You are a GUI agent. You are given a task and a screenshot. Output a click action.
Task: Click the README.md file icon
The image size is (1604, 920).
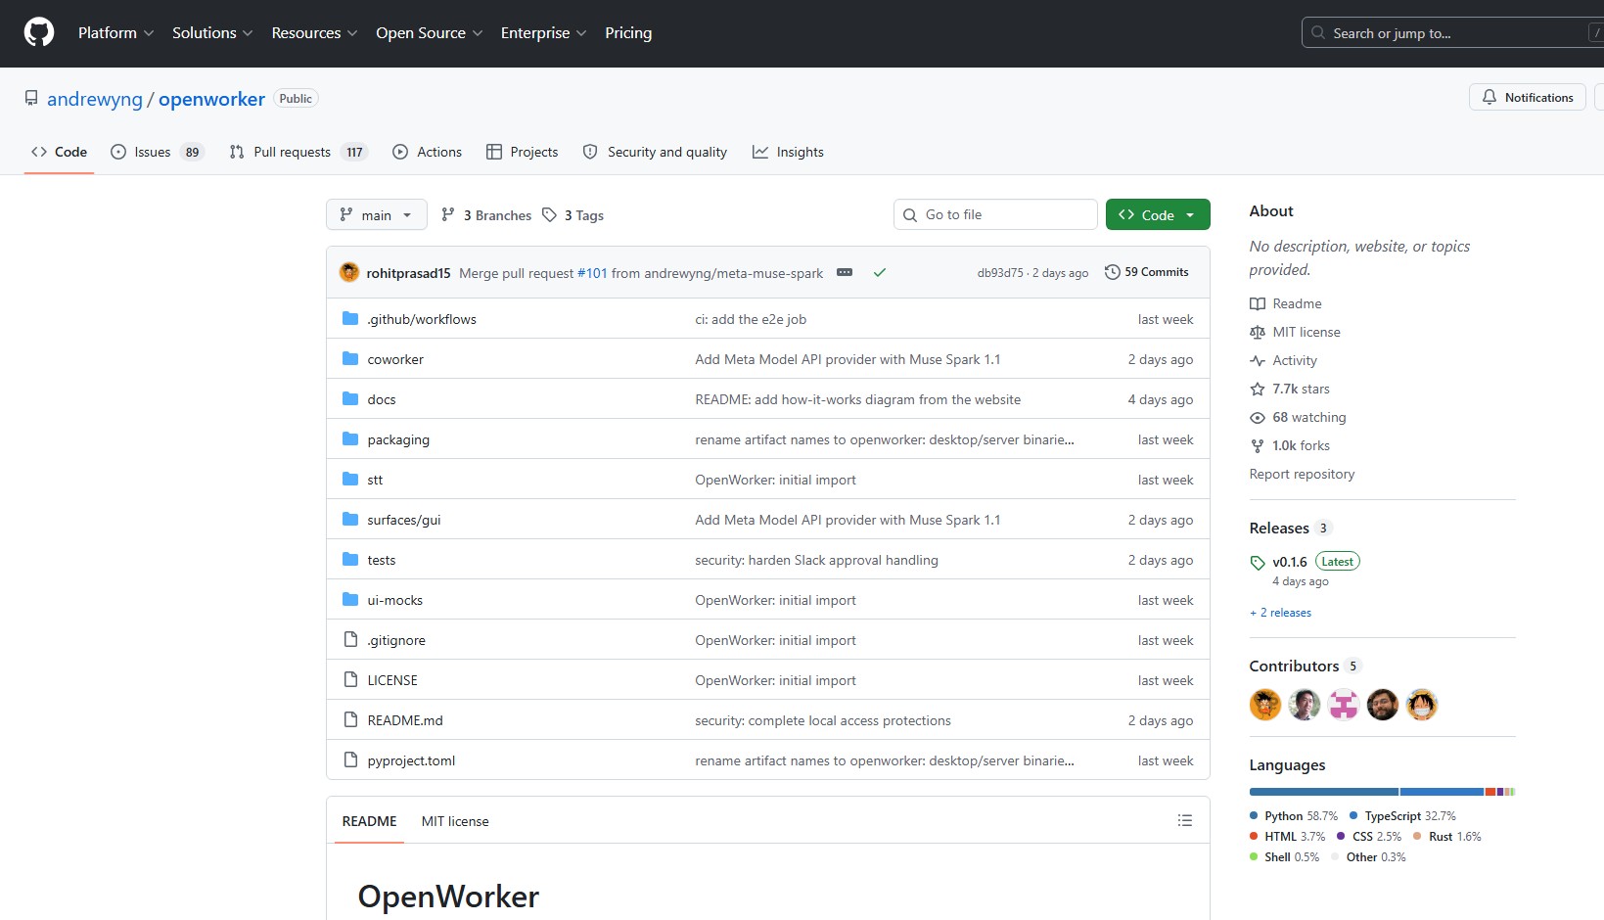coord(350,719)
